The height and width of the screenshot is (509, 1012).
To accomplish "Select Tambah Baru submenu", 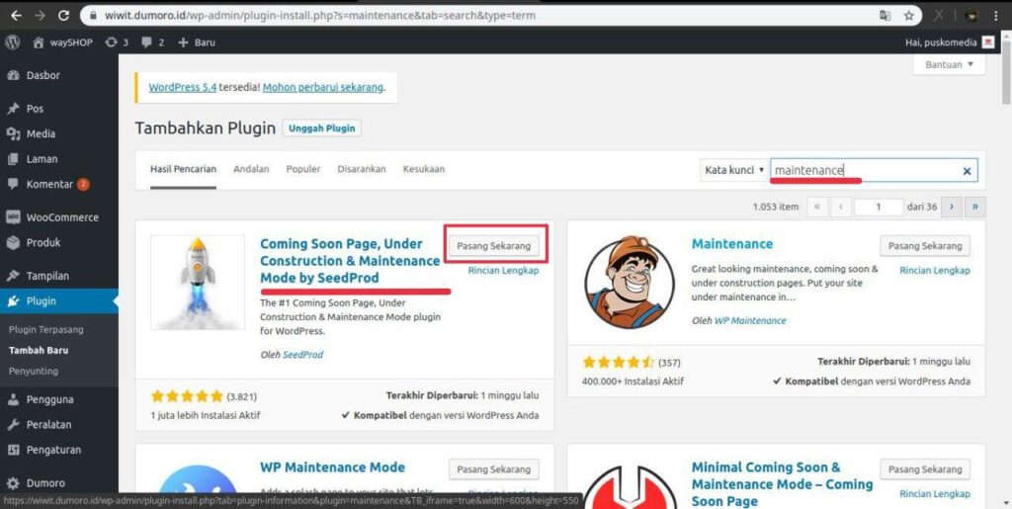I will tap(39, 350).
